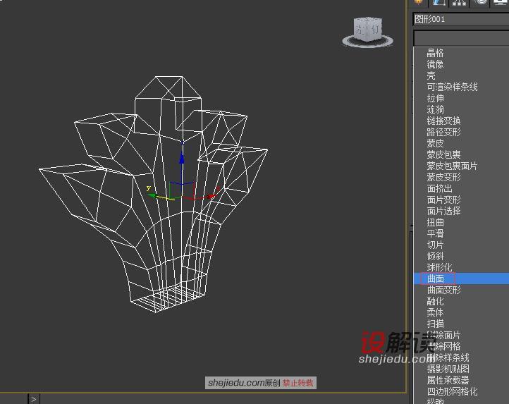Select the 蒙皮 modifier entry
The image size is (509, 404).
point(435,143)
